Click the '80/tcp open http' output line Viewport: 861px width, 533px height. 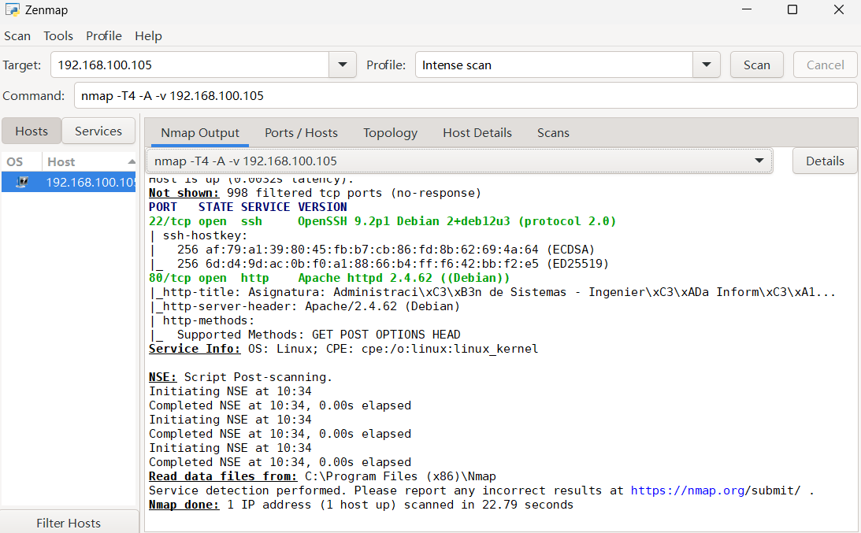tap(329, 278)
